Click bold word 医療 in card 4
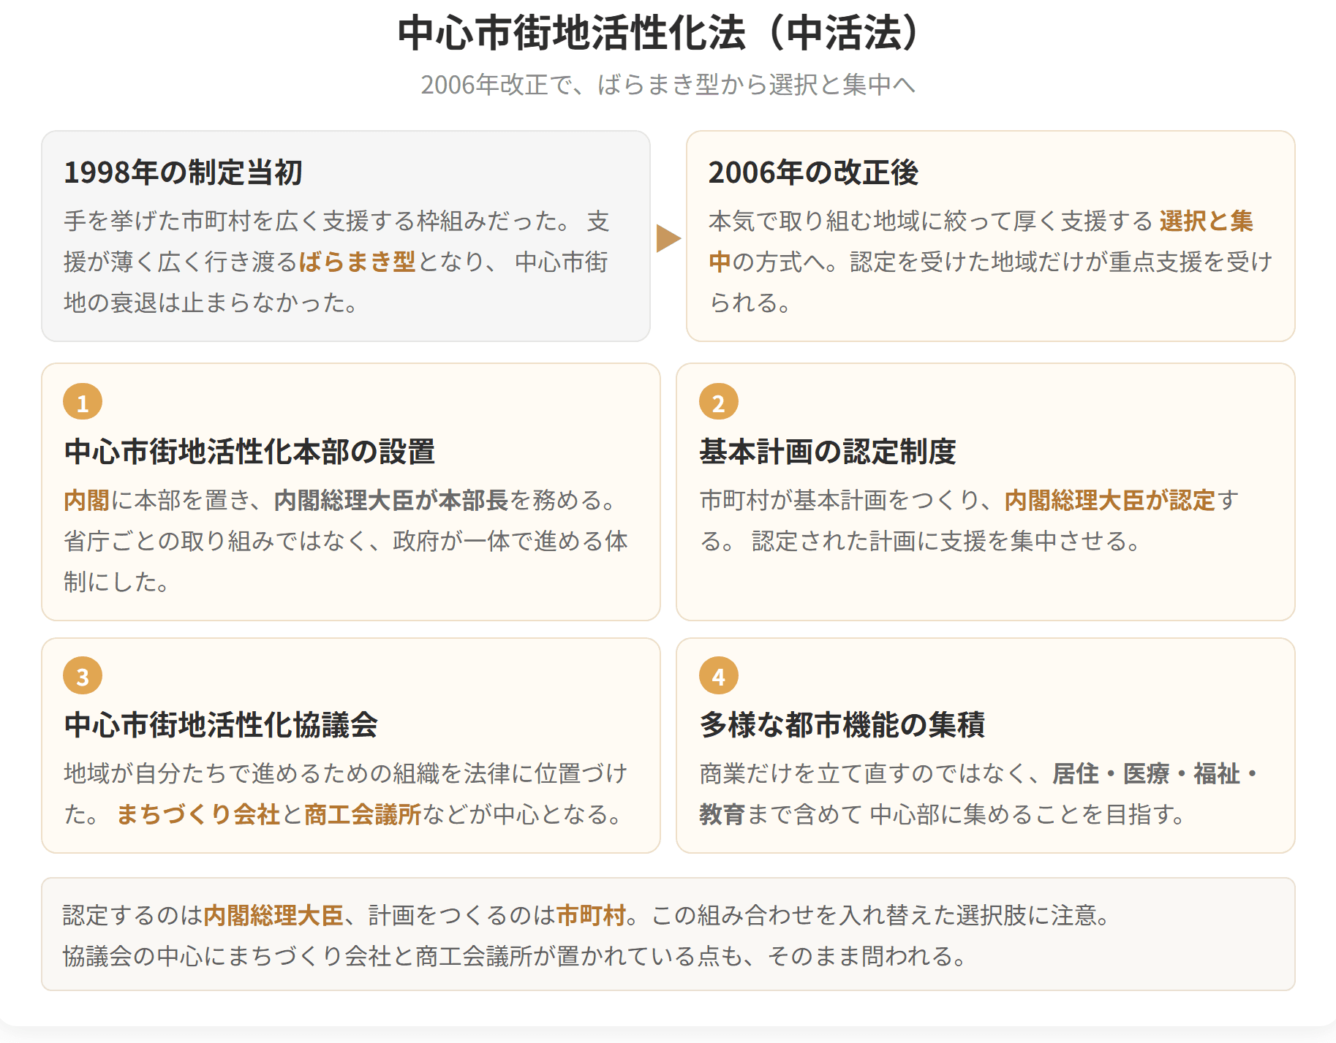 (1146, 773)
